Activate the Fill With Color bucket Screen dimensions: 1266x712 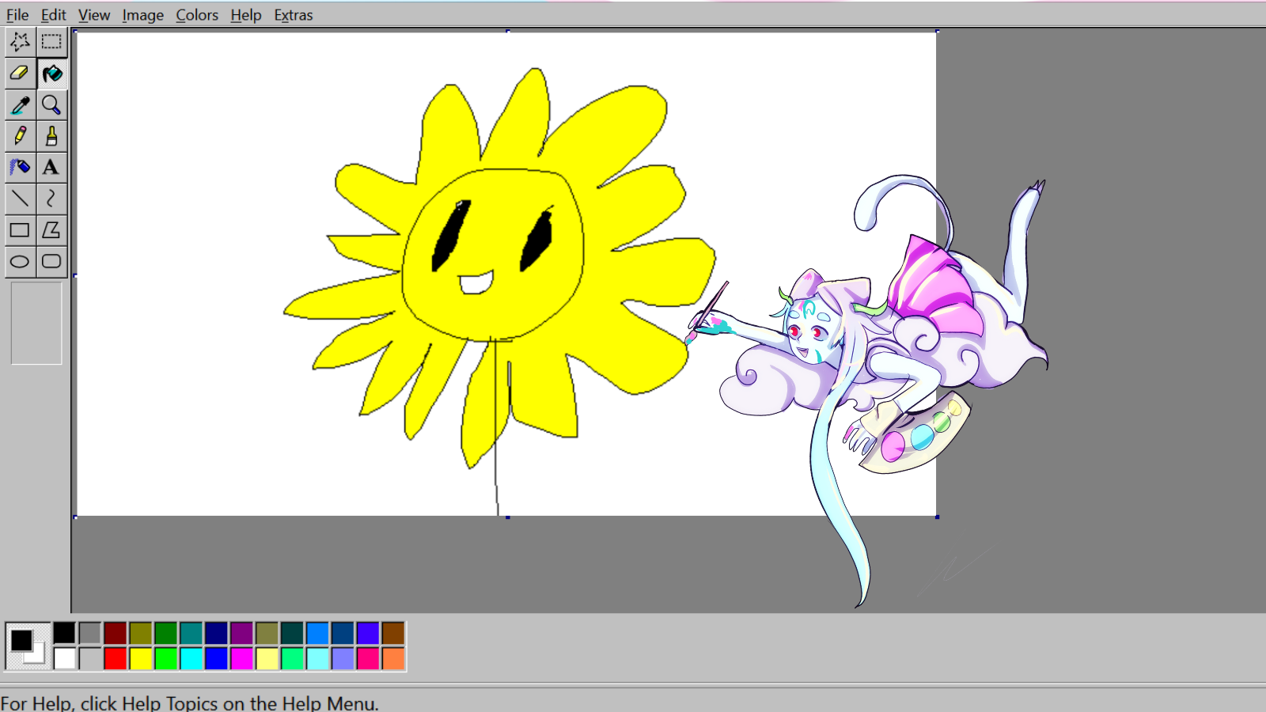tap(51, 74)
